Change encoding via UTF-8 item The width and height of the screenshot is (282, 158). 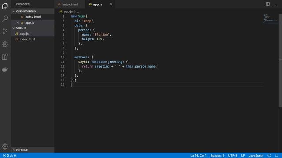tap(233, 155)
